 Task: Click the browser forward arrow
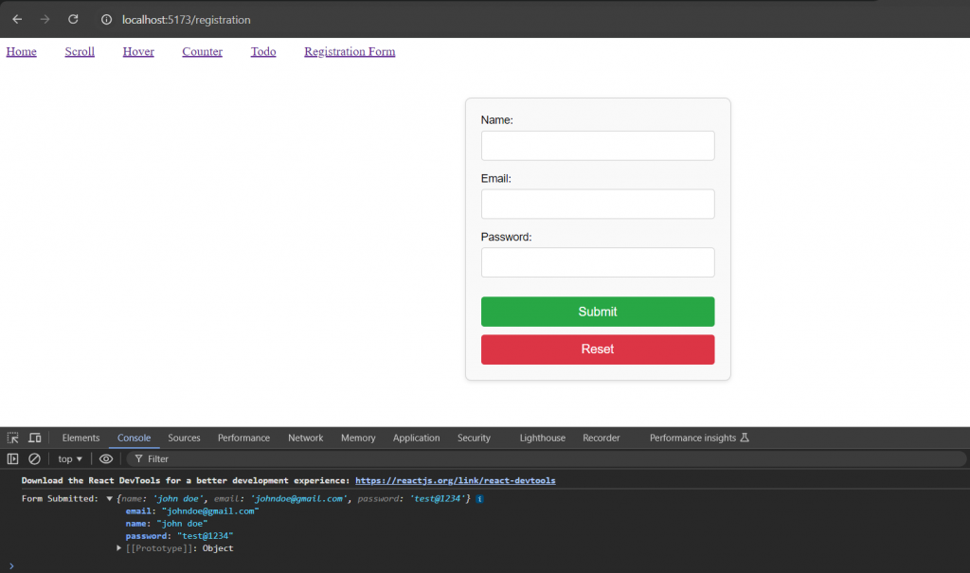tap(45, 19)
